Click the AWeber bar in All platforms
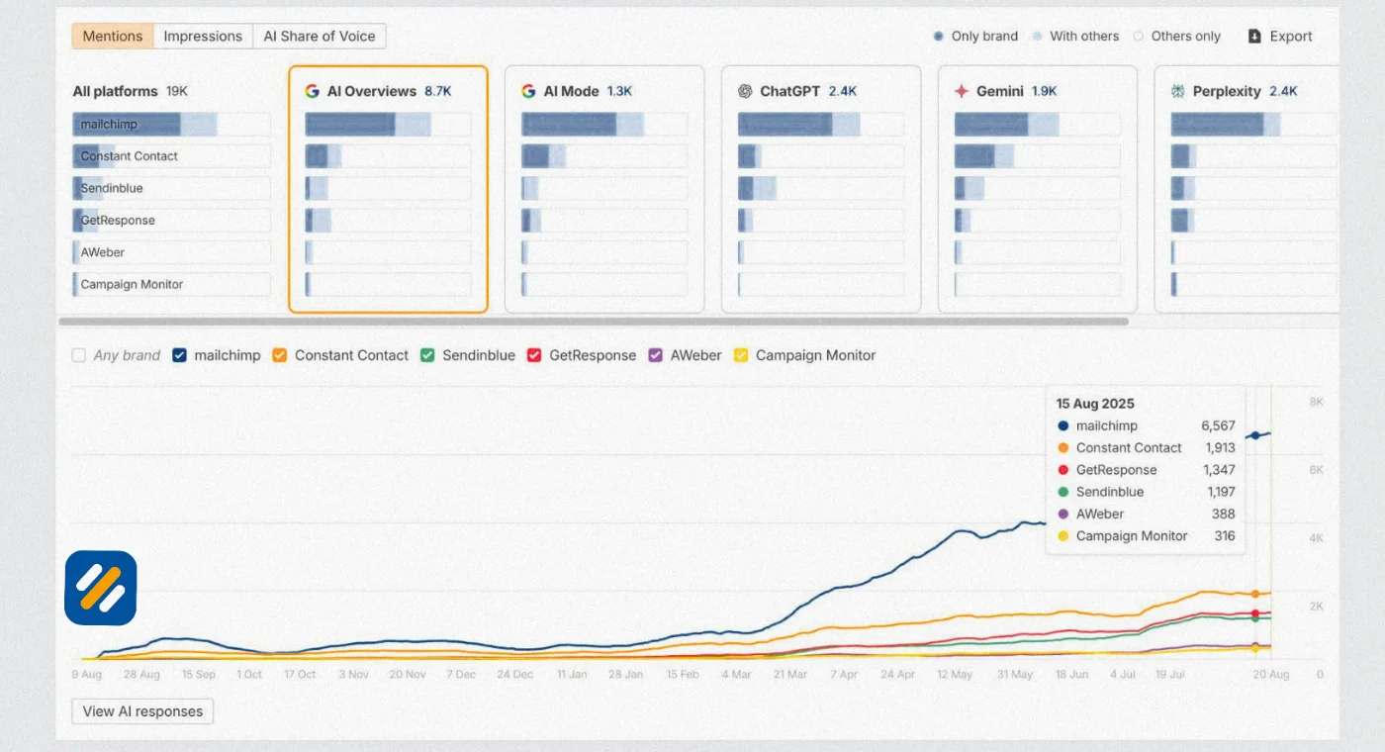 [171, 252]
